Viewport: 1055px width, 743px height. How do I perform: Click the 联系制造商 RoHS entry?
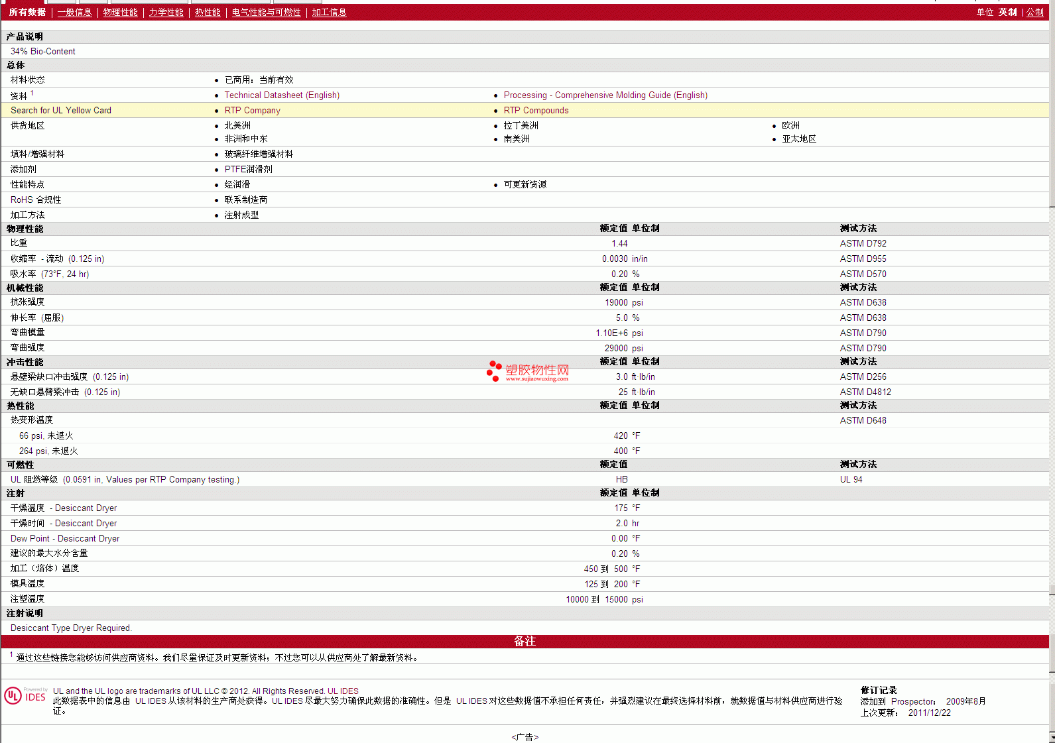tap(246, 200)
